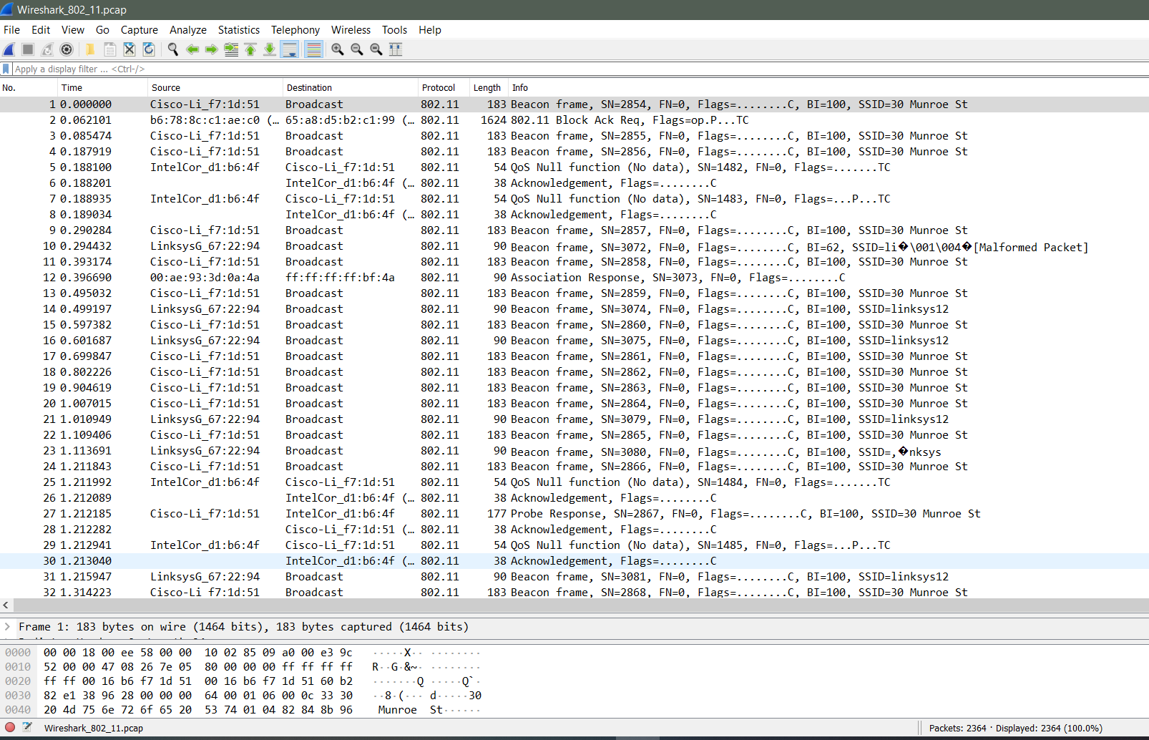Click the Packets: 2364 status bar text
This screenshot has height=740, width=1149.
pyautogui.click(x=959, y=728)
